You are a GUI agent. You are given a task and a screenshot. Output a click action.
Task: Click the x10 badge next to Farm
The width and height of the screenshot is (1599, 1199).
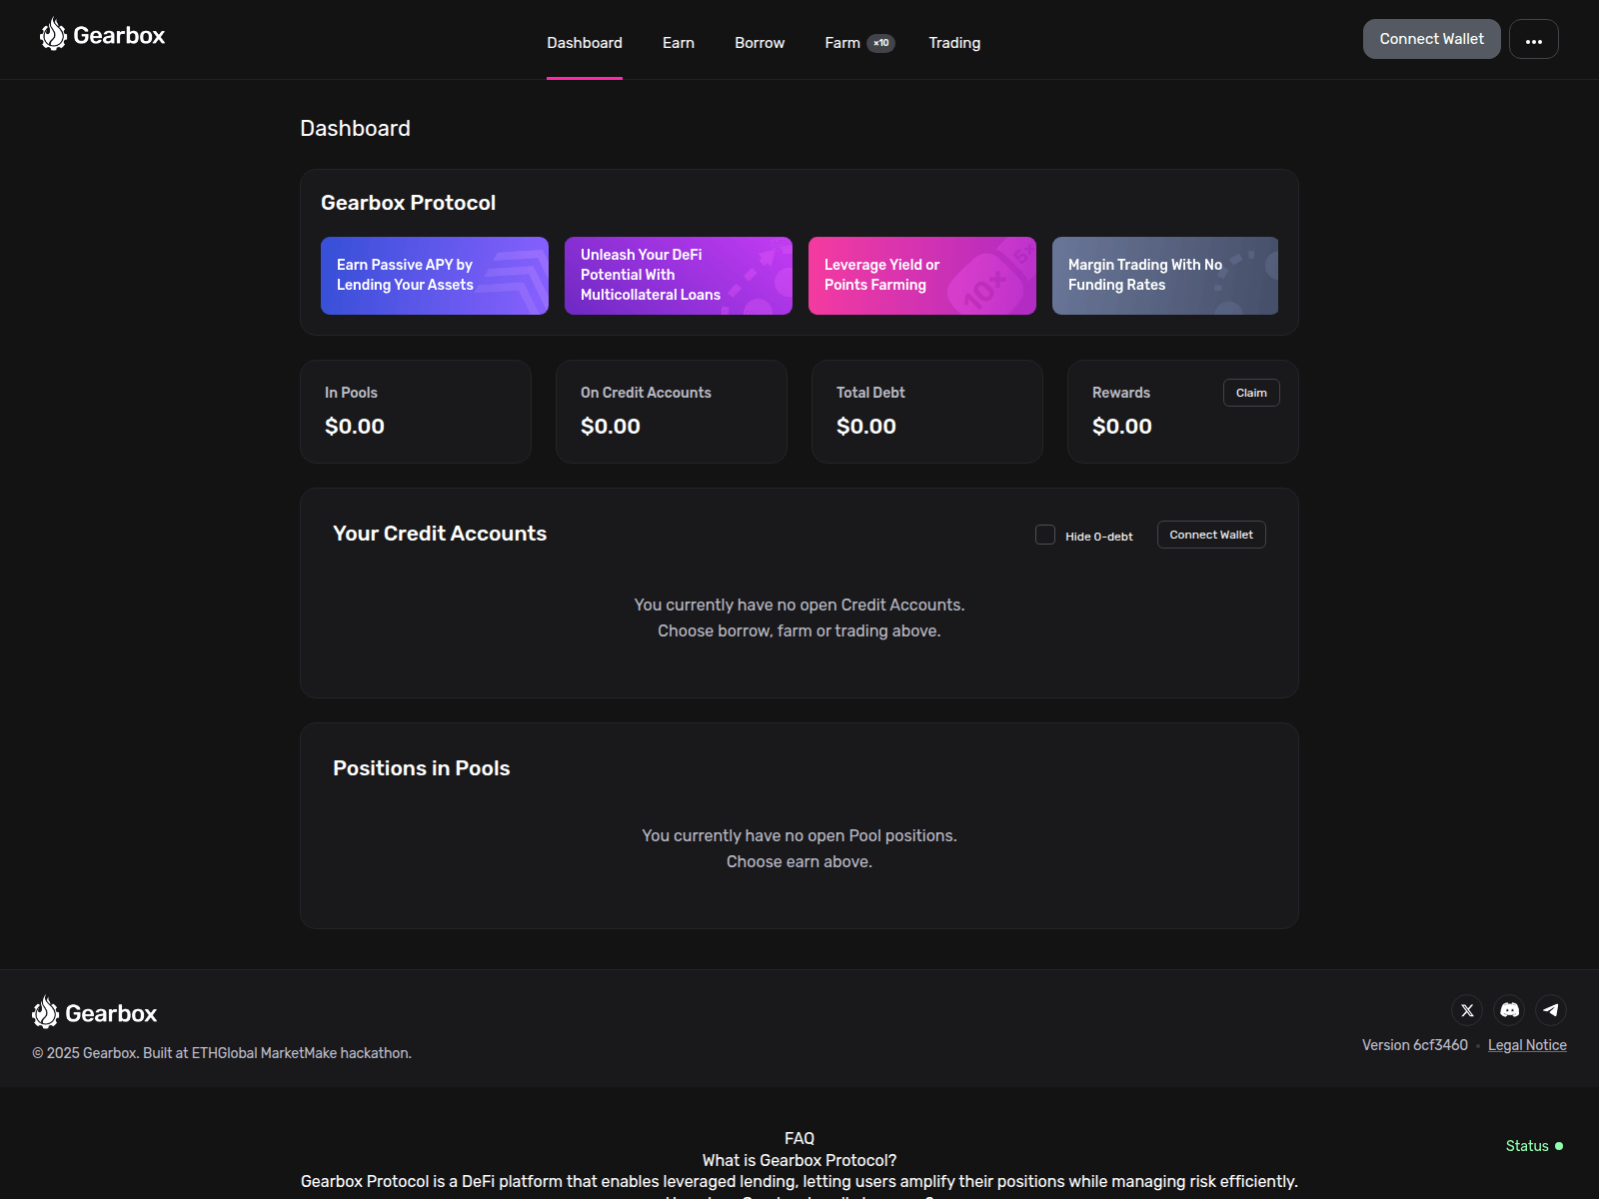click(880, 43)
